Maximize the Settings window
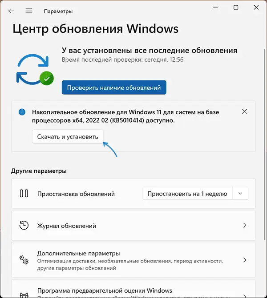 [x=236, y=8]
